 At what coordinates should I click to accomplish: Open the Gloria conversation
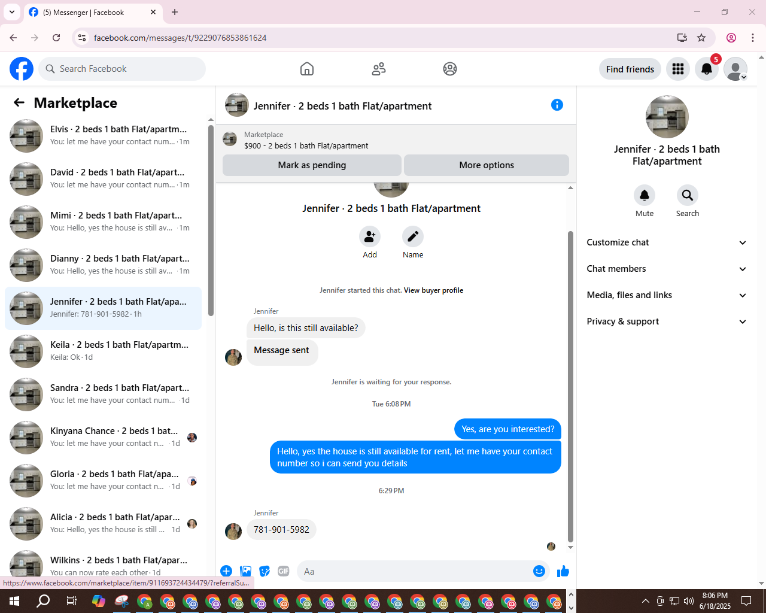(103, 481)
